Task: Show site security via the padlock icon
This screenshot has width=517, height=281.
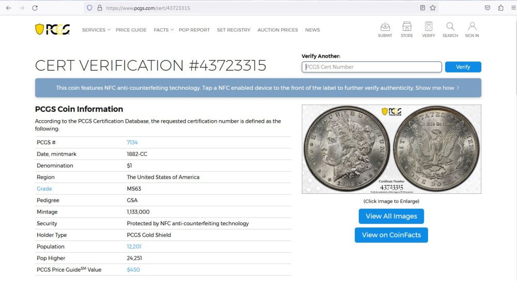Action: (100, 8)
